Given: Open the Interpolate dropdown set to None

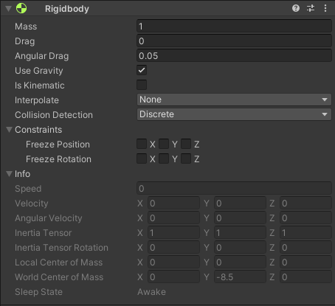Looking at the screenshot, I should [x=234, y=100].
